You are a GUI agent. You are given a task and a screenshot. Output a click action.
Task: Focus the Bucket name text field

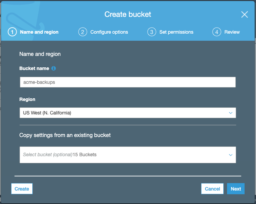[128, 82]
